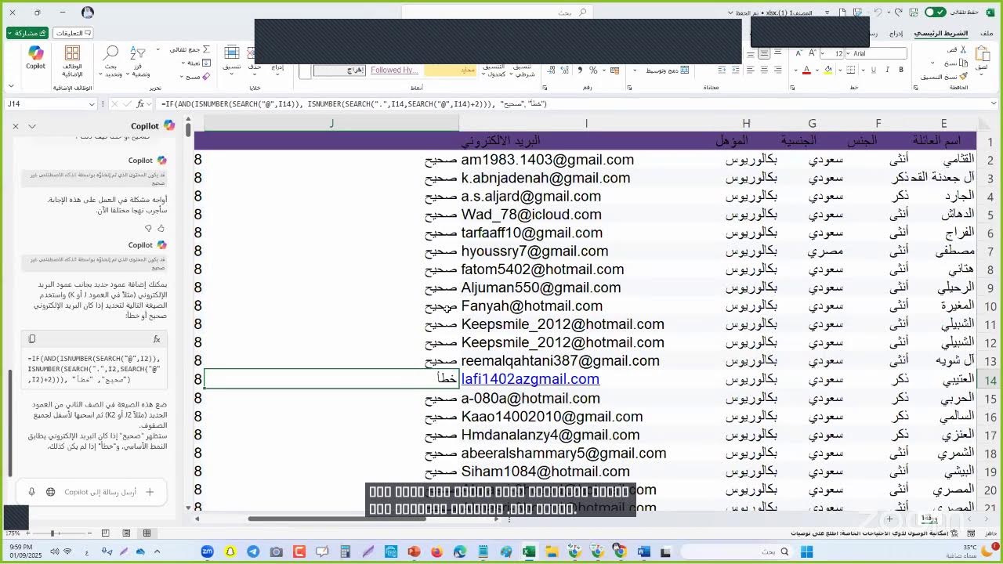Open the file name dropdown in title bar
1003x564 pixels.
tap(730, 13)
